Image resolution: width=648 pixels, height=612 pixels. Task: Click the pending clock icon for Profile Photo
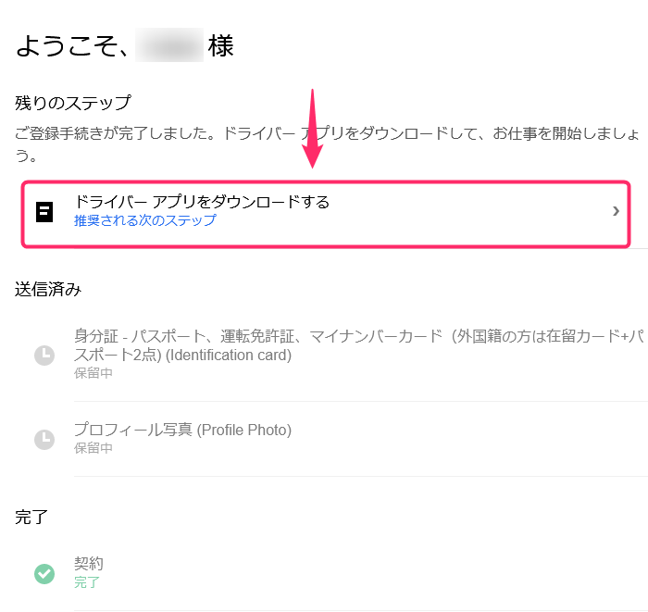pos(44,439)
